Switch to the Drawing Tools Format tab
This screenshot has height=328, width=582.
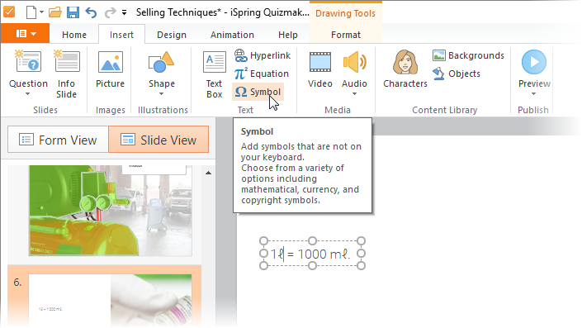tap(346, 35)
